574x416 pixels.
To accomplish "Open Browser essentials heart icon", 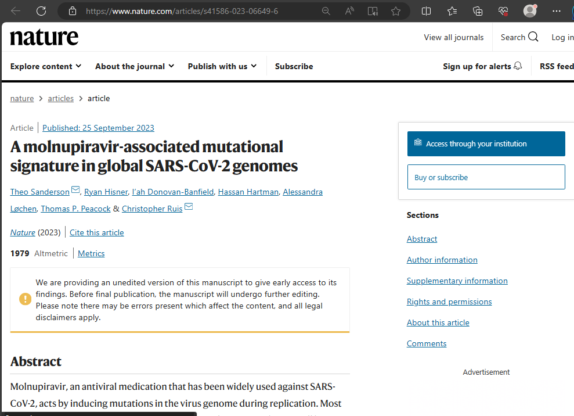I will coord(503,12).
